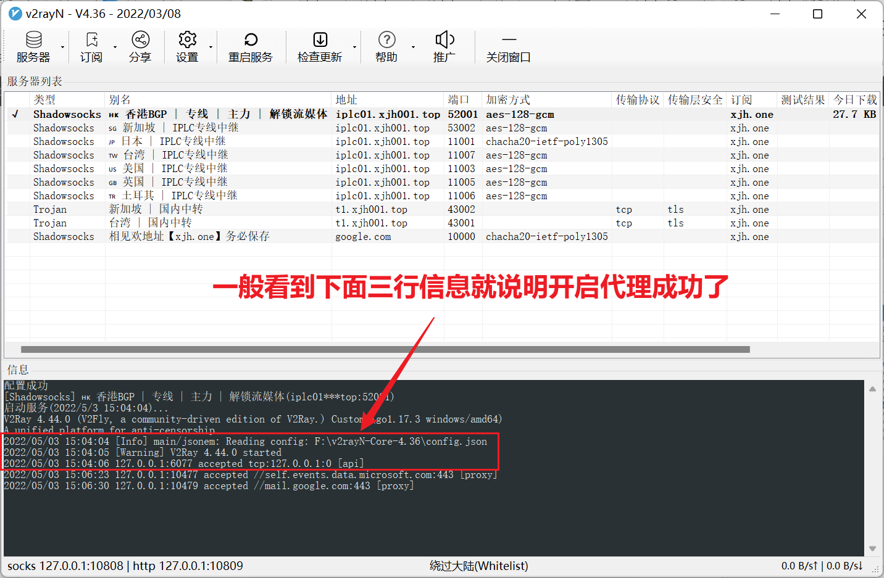Screen dimensions: 884x578
Task: Select the 英国 IPLC专线中继 server row
Action: (x=442, y=182)
